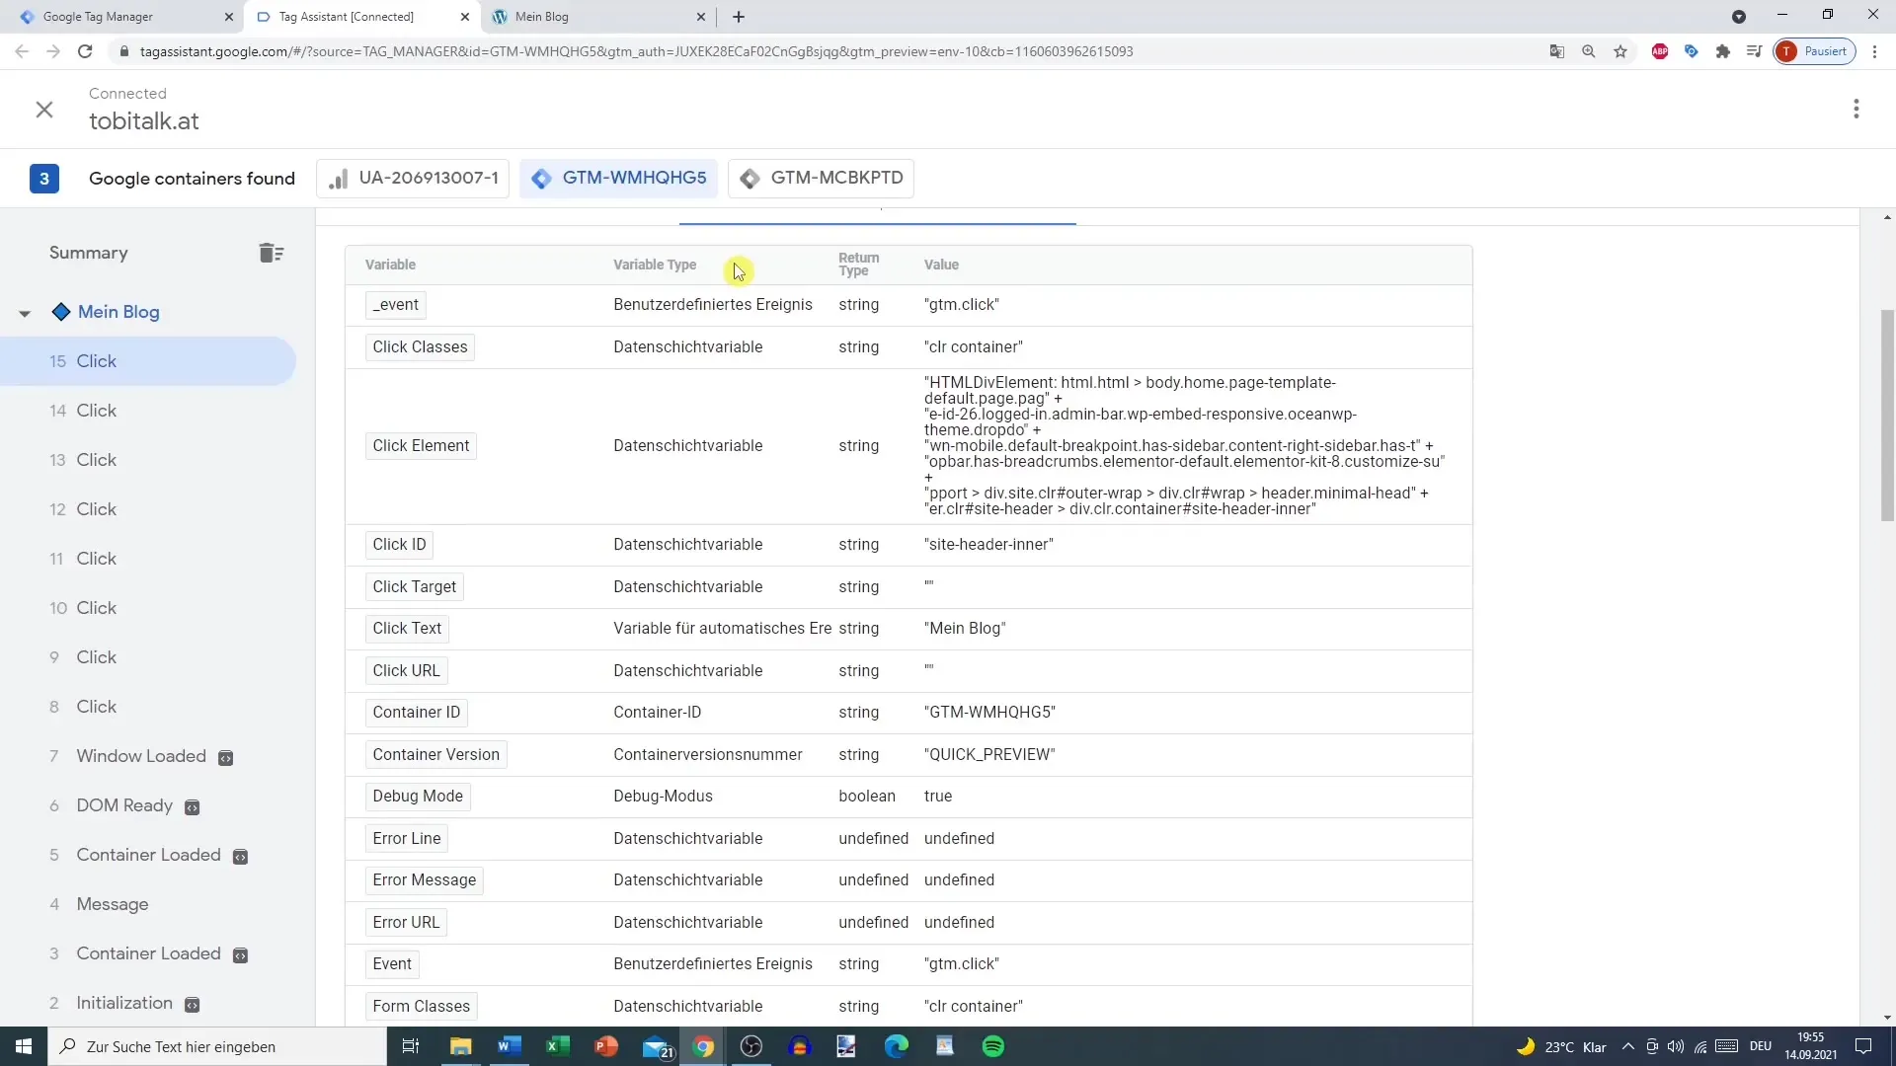Select event 2 Initialization
Image resolution: width=1896 pixels, height=1066 pixels.
(x=148, y=1003)
